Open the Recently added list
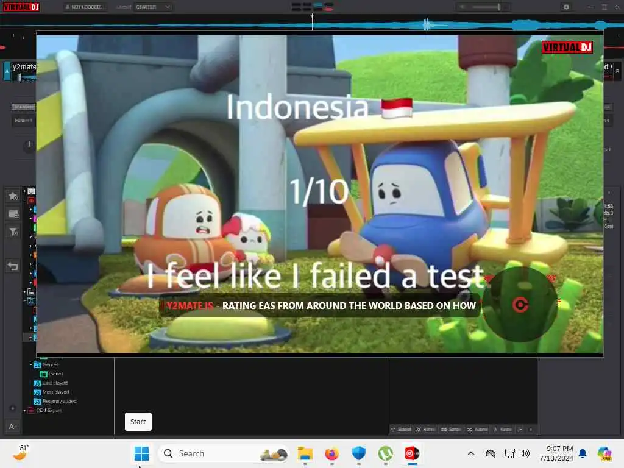 (x=55, y=401)
